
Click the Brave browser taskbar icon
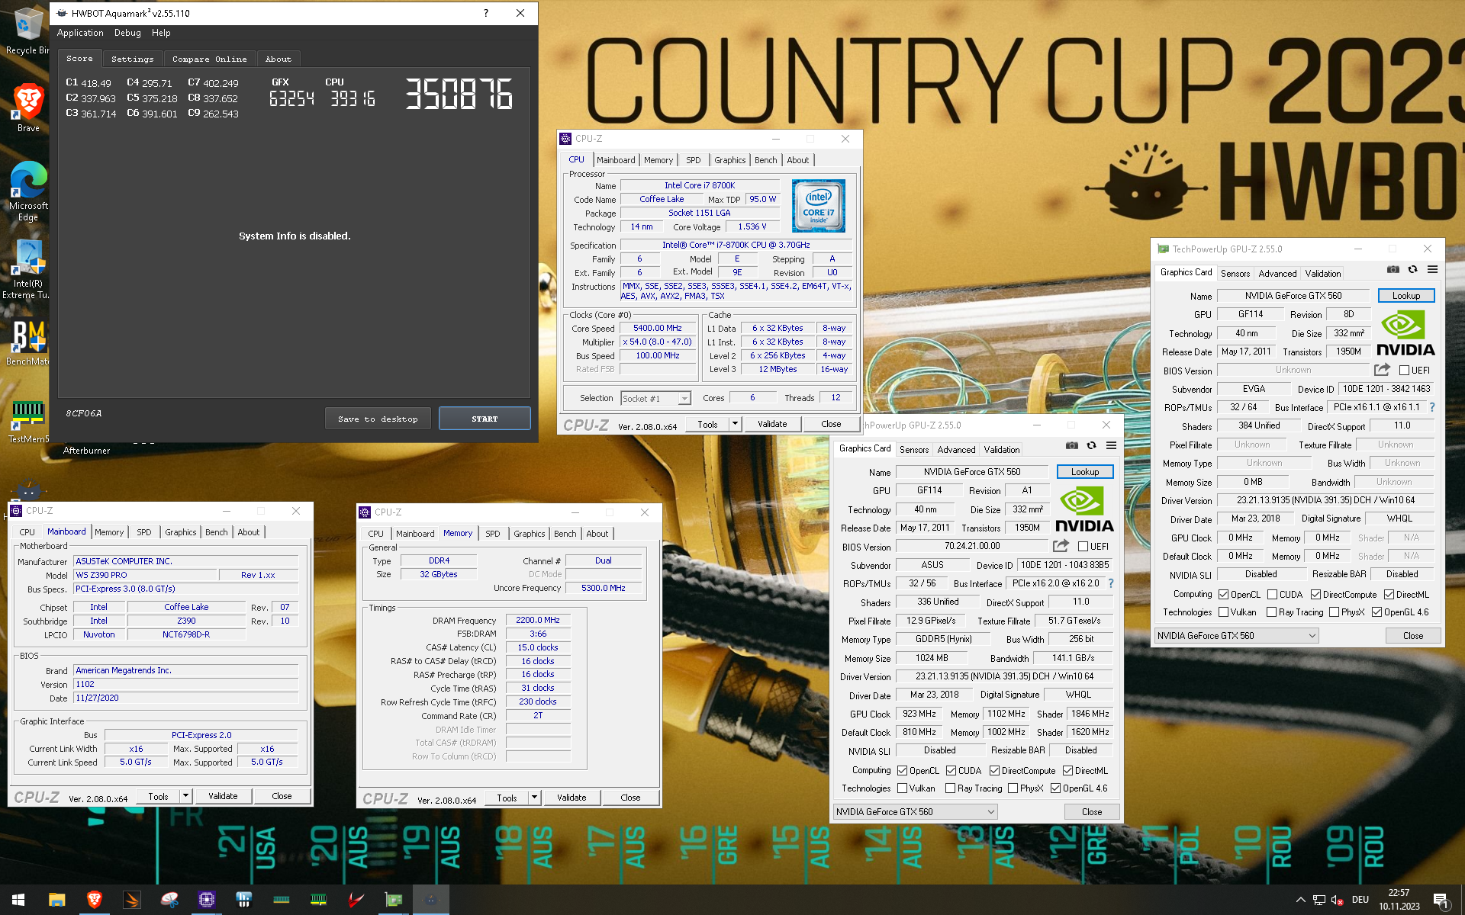(95, 900)
